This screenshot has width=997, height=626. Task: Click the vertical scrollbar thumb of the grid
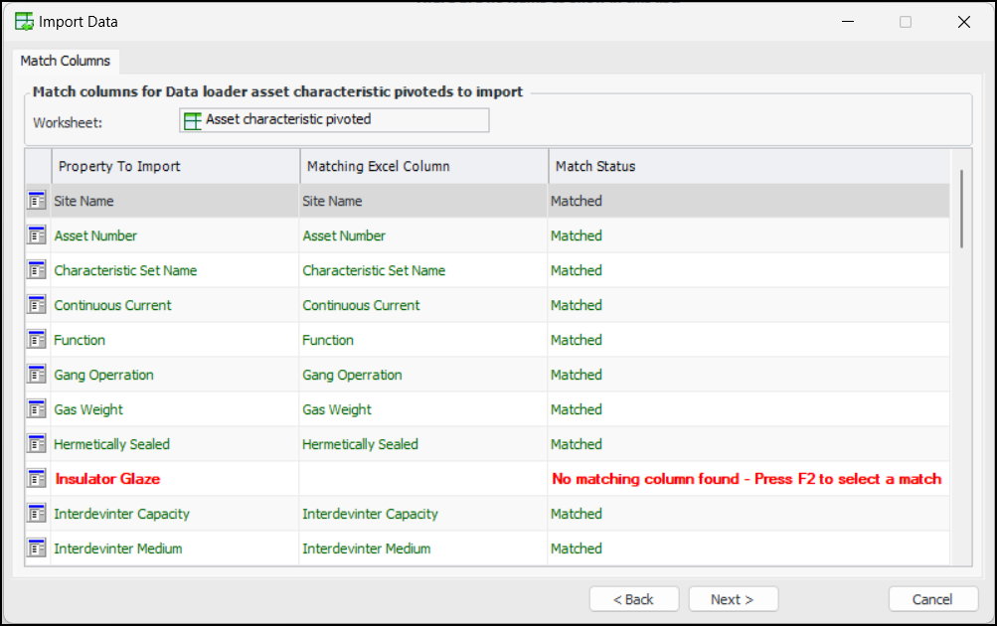(x=961, y=209)
